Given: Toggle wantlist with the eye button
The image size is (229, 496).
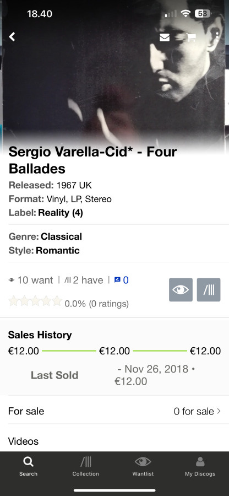Looking at the screenshot, I should coord(181,290).
